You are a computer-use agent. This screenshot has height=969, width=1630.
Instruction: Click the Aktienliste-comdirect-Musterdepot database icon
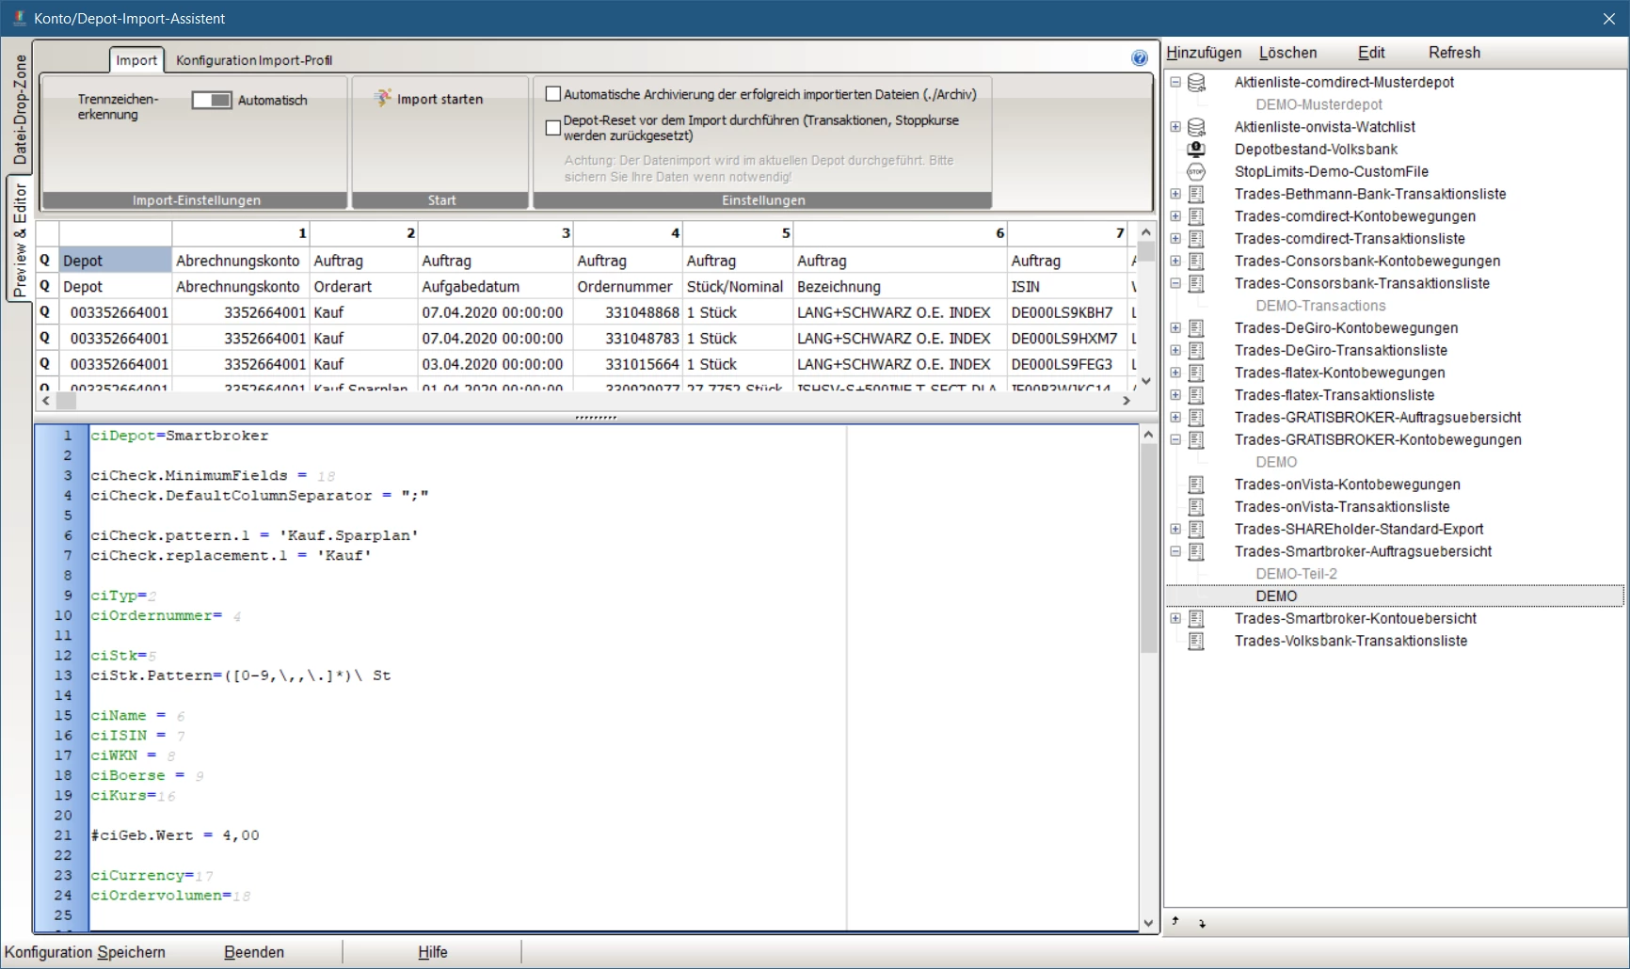pos(1196,83)
